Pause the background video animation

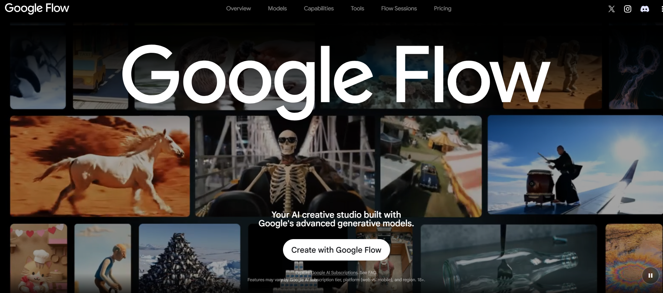(651, 276)
